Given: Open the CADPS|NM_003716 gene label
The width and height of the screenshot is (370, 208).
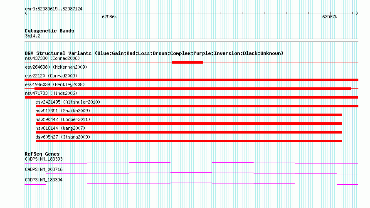Looking at the screenshot, I should pyautogui.click(x=44, y=169).
